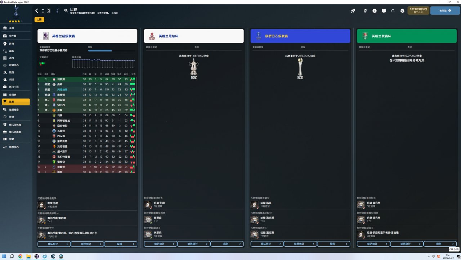Open 阵容 in the sidebar
Viewport: 461px width, 260px height.
[15, 44]
